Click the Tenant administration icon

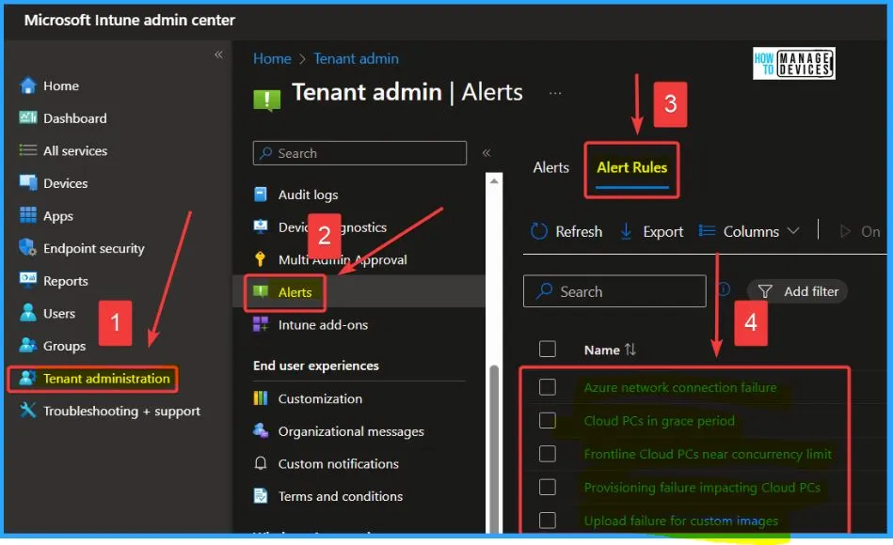[26, 378]
